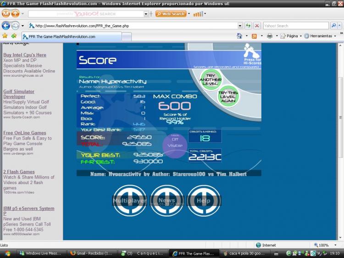The image size is (344, 258).
Task: Click the browser Forward arrow button
Action: point(15,26)
